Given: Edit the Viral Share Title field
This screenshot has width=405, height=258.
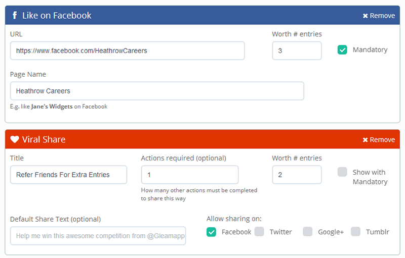Looking at the screenshot, I should pyautogui.click(x=68, y=175).
